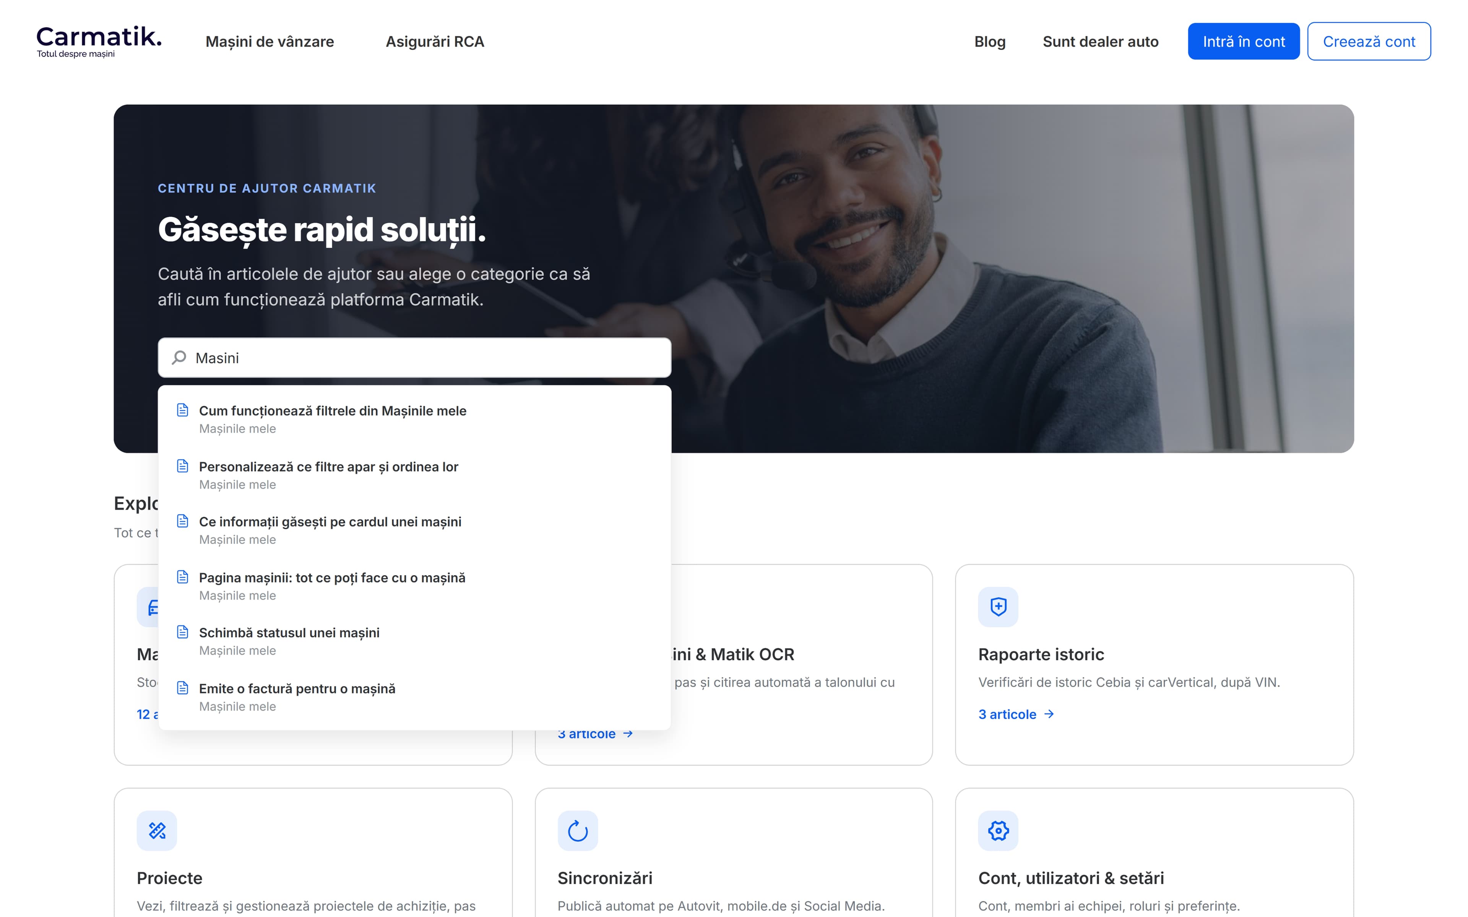Open result 'Pagina mașinii: tot ce poți face'

[414, 586]
